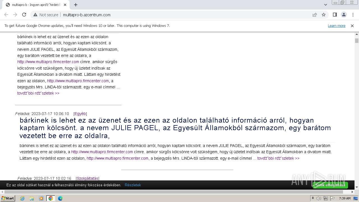
Task: Open further details link in top post
Action: click(x=38, y=93)
